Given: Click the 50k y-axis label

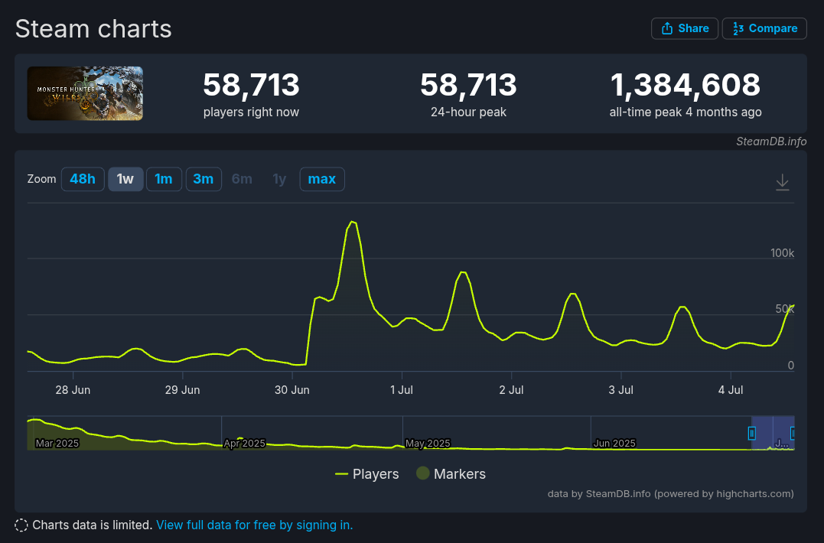Looking at the screenshot, I should pos(784,309).
